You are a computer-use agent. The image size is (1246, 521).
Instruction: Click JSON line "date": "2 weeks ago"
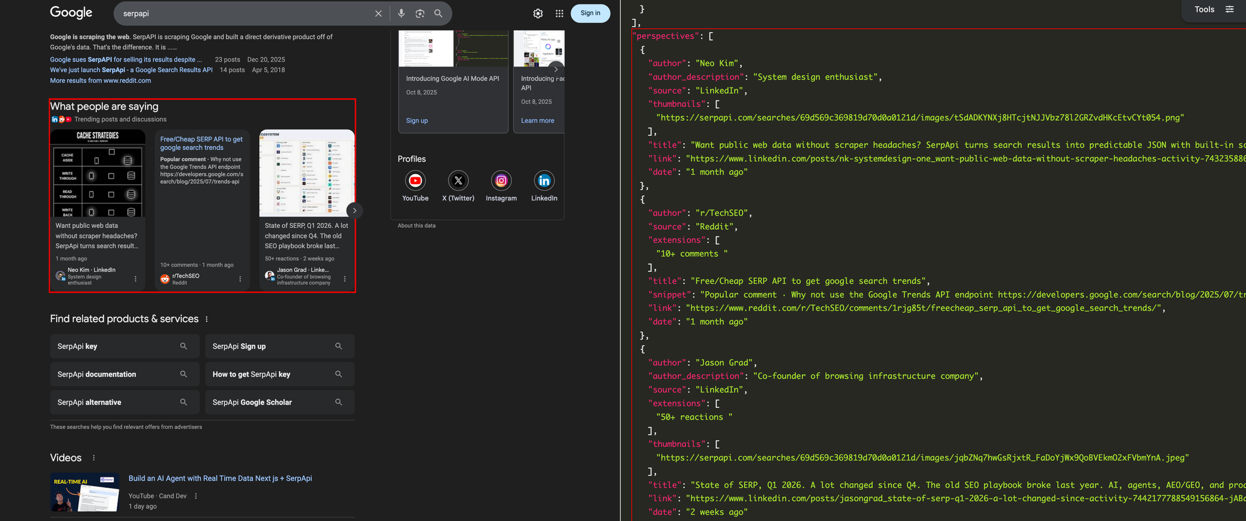pos(698,512)
